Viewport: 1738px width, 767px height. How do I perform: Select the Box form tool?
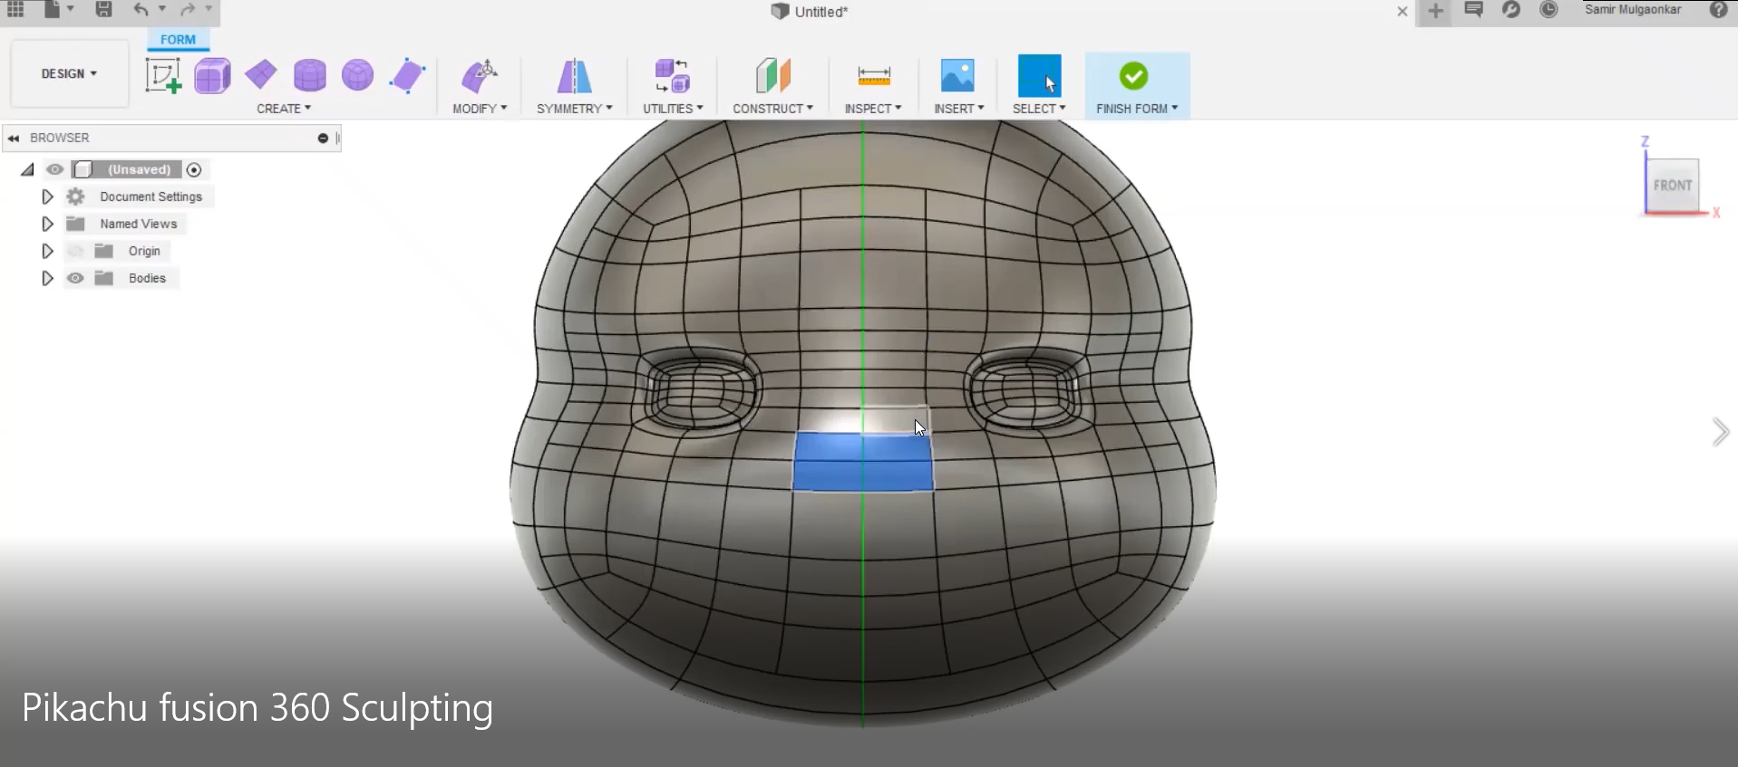click(213, 76)
